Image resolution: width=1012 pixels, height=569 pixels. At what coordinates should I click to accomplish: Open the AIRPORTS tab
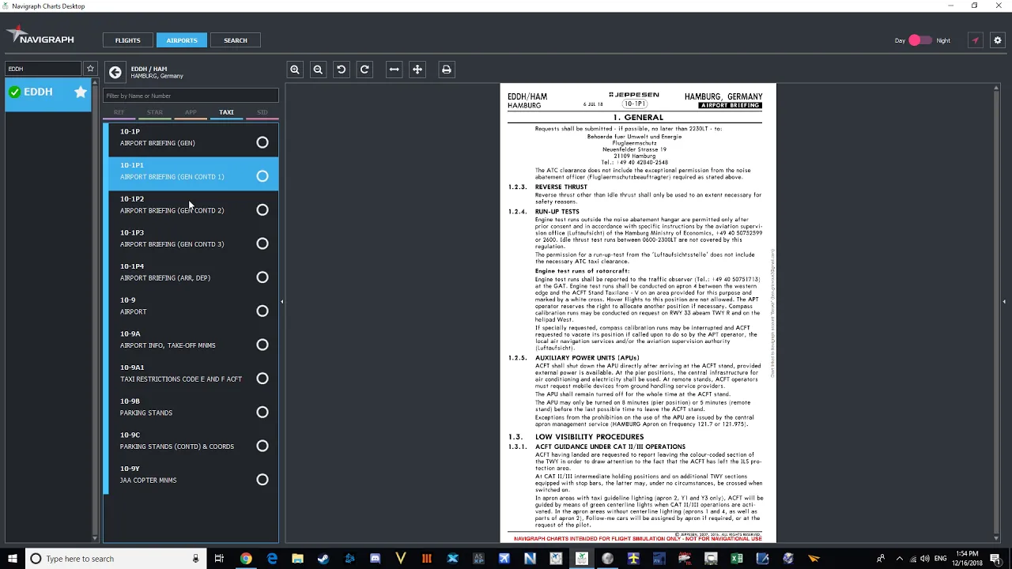pos(182,40)
